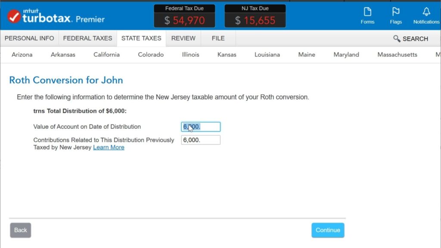Select the Kansas state tab

[227, 55]
